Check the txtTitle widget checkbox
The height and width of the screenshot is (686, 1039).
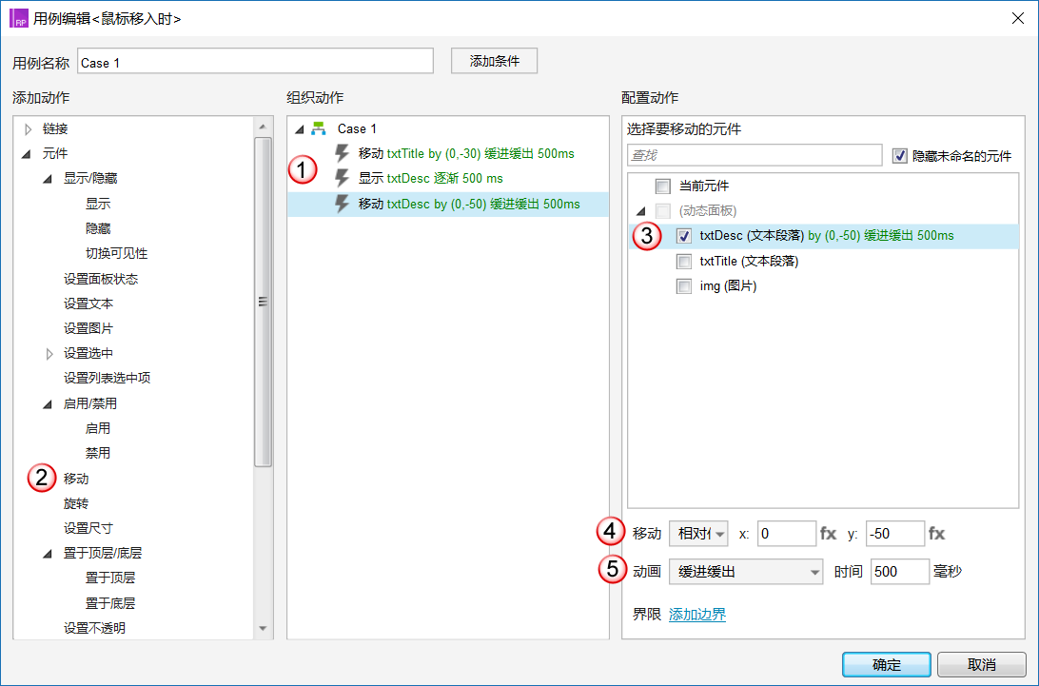684,261
